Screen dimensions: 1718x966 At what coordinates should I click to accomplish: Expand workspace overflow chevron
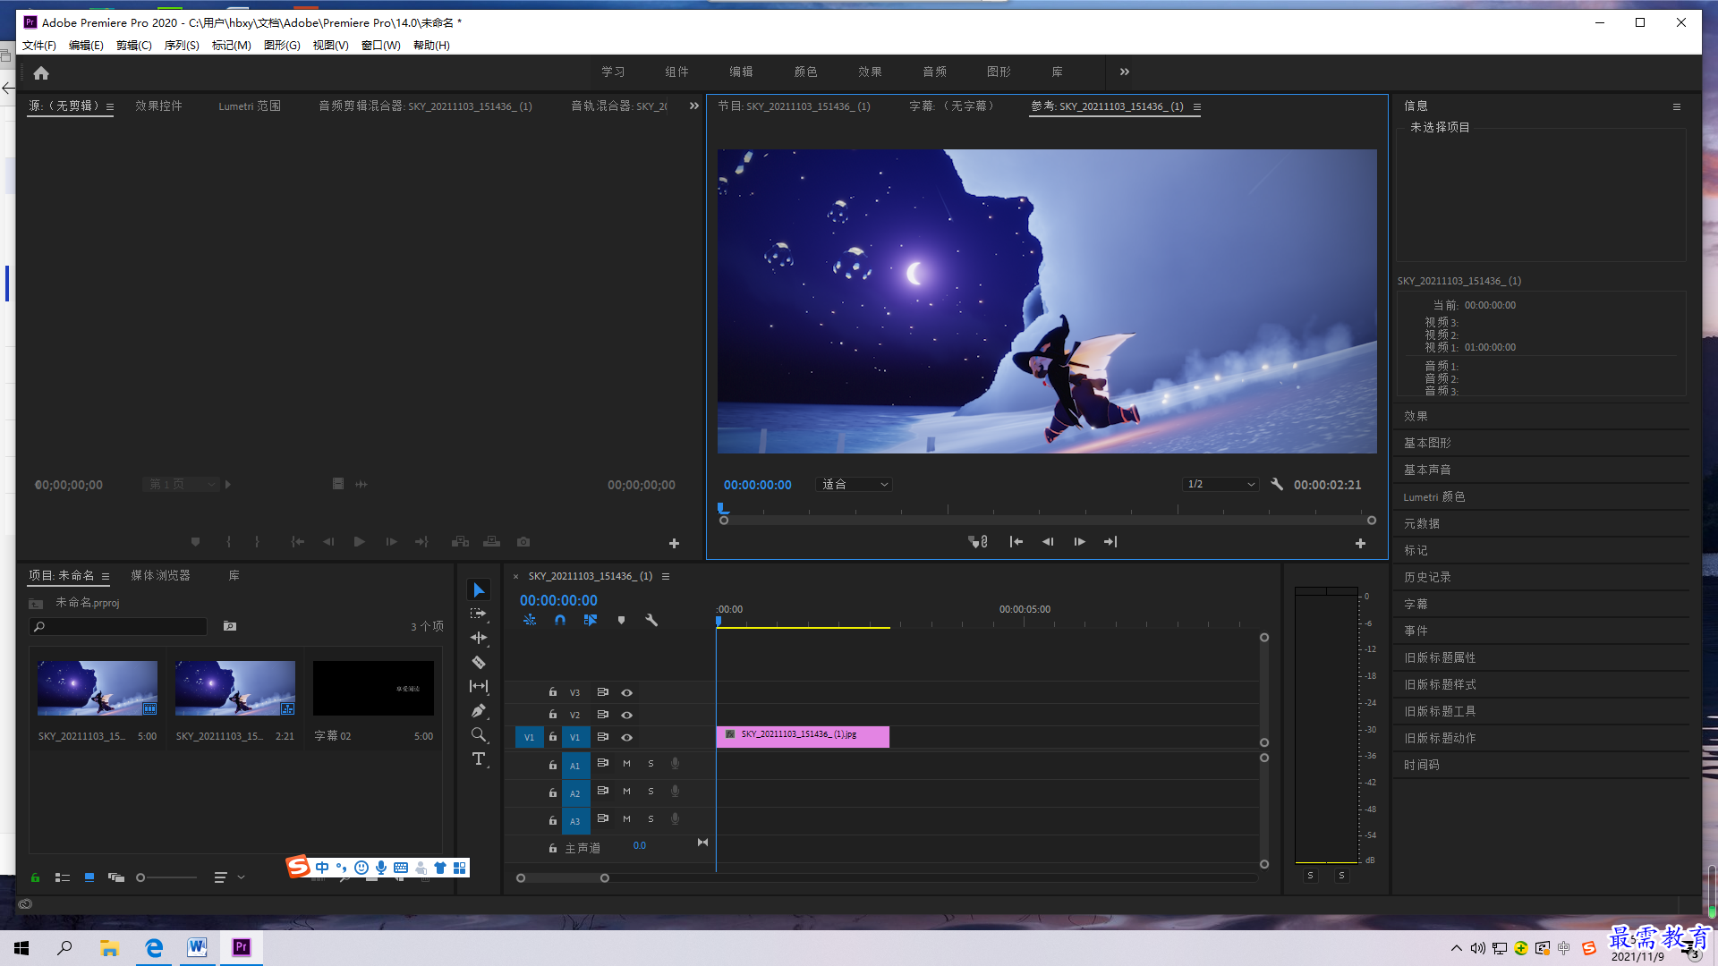pos(1125,72)
